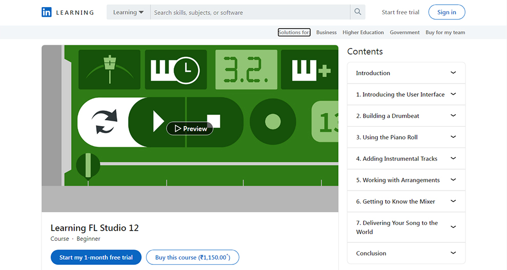Expand the Conclusion section
The height and width of the screenshot is (270, 507).
pos(406,253)
